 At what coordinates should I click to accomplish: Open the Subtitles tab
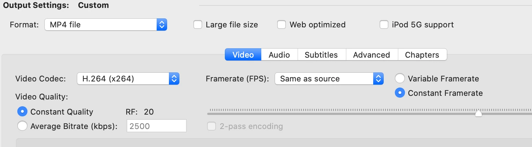pos(321,55)
